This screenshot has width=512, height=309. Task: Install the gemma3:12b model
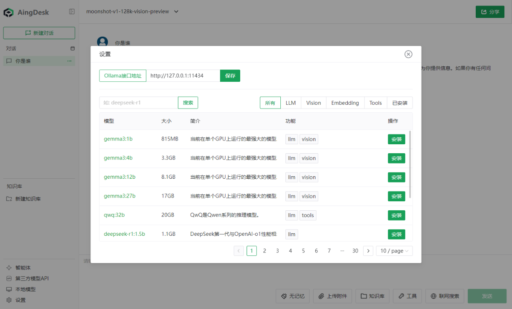396,177
